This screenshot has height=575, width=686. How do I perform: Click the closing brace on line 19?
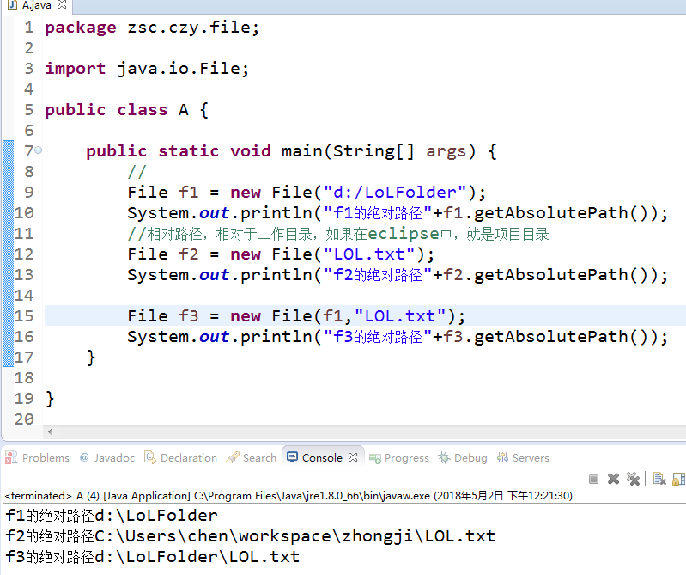click(x=50, y=399)
